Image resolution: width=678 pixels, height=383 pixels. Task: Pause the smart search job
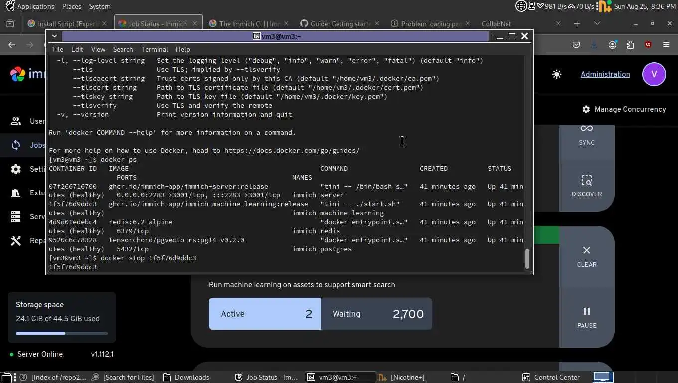587,317
